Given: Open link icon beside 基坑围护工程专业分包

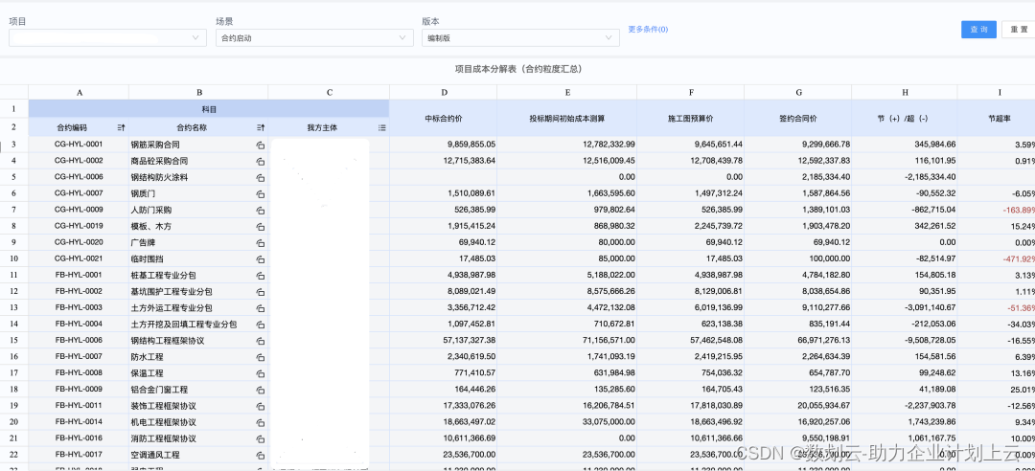Looking at the screenshot, I should click(260, 292).
